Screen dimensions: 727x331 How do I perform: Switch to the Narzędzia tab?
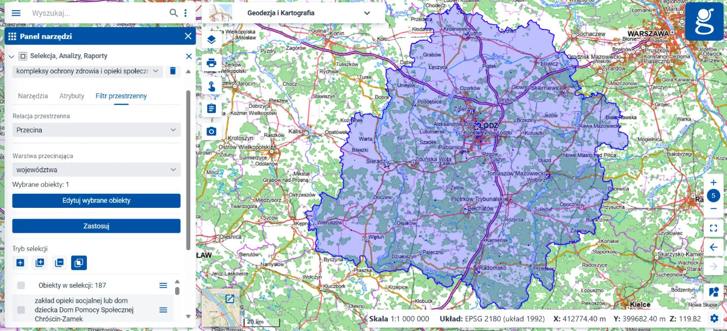(x=33, y=96)
